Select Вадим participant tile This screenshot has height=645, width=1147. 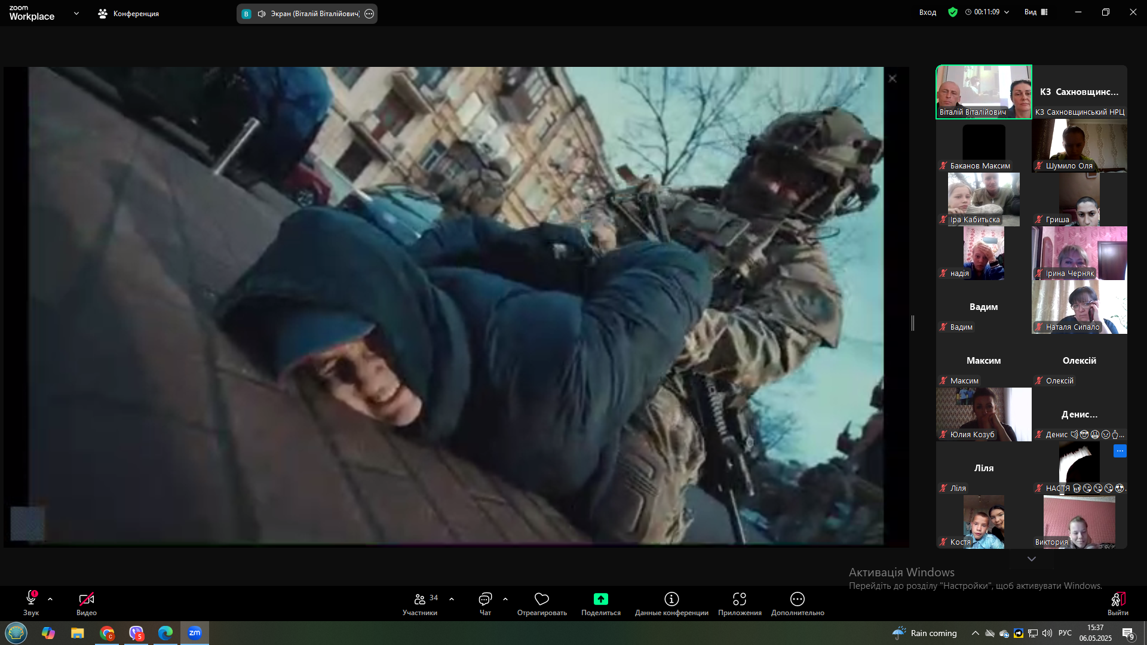tap(984, 307)
